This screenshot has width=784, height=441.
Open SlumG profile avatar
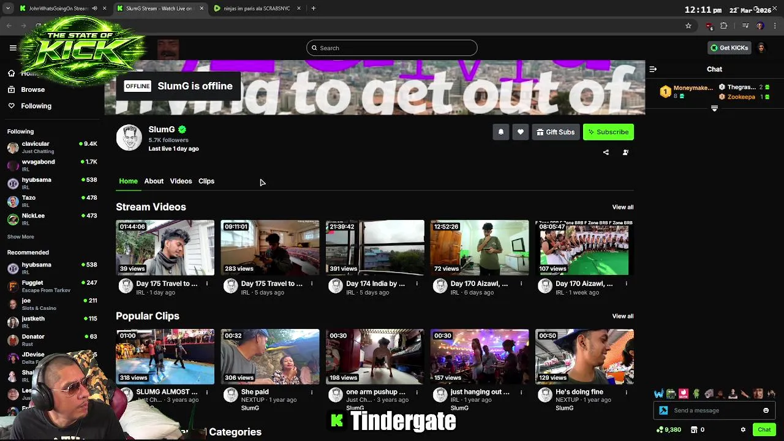click(129, 138)
